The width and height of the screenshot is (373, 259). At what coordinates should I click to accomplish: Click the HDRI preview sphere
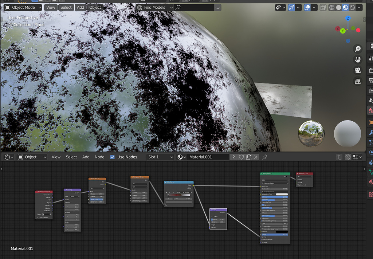pyautogui.click(x=311, y=133)
